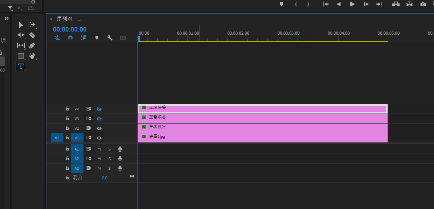Hide the V2 track output

(99, 128)
